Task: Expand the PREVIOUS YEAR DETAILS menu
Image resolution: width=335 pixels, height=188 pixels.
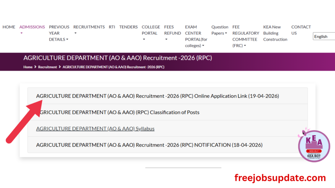Action: point(59,33)
